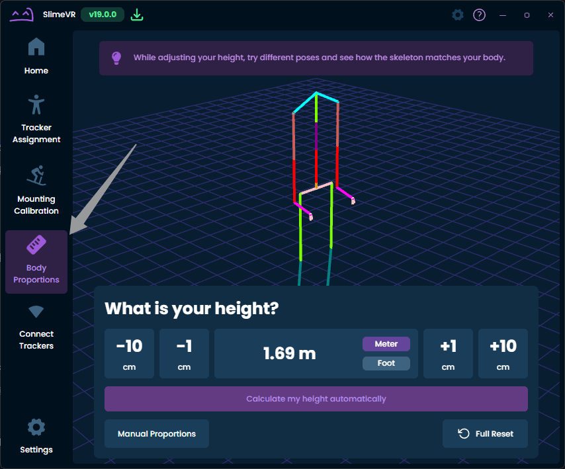The height and width of the screenshot is (469, 565).
Task: Open settings via top gear icon
Action: (x=458, y=15)
